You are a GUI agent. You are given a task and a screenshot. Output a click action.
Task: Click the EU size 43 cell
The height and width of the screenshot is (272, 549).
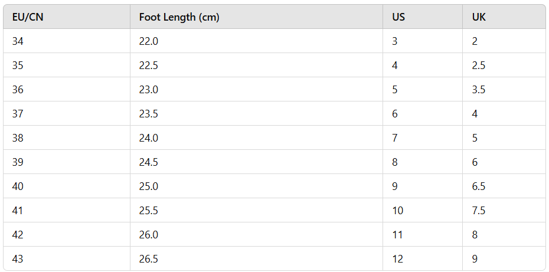(x=18, y=258)
